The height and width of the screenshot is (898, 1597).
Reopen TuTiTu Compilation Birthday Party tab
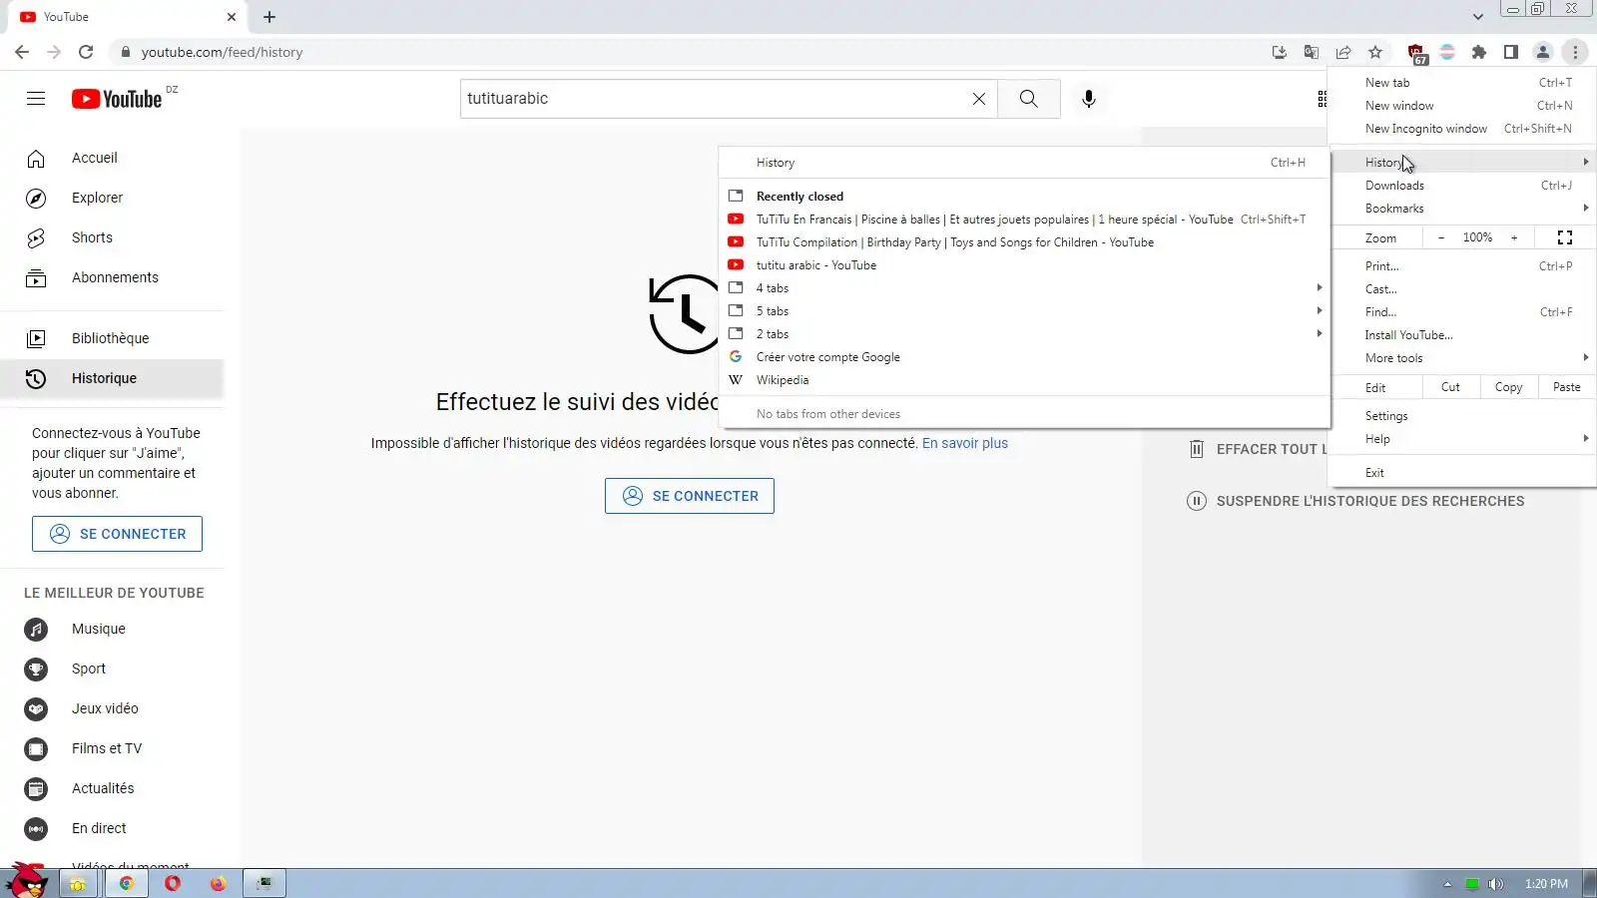[1024, 242]
